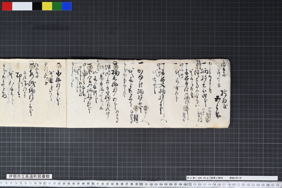This screenshot has width=282, height=188.
Task: Click the 125 mark on the ruler
Action: tap(263, 185)
